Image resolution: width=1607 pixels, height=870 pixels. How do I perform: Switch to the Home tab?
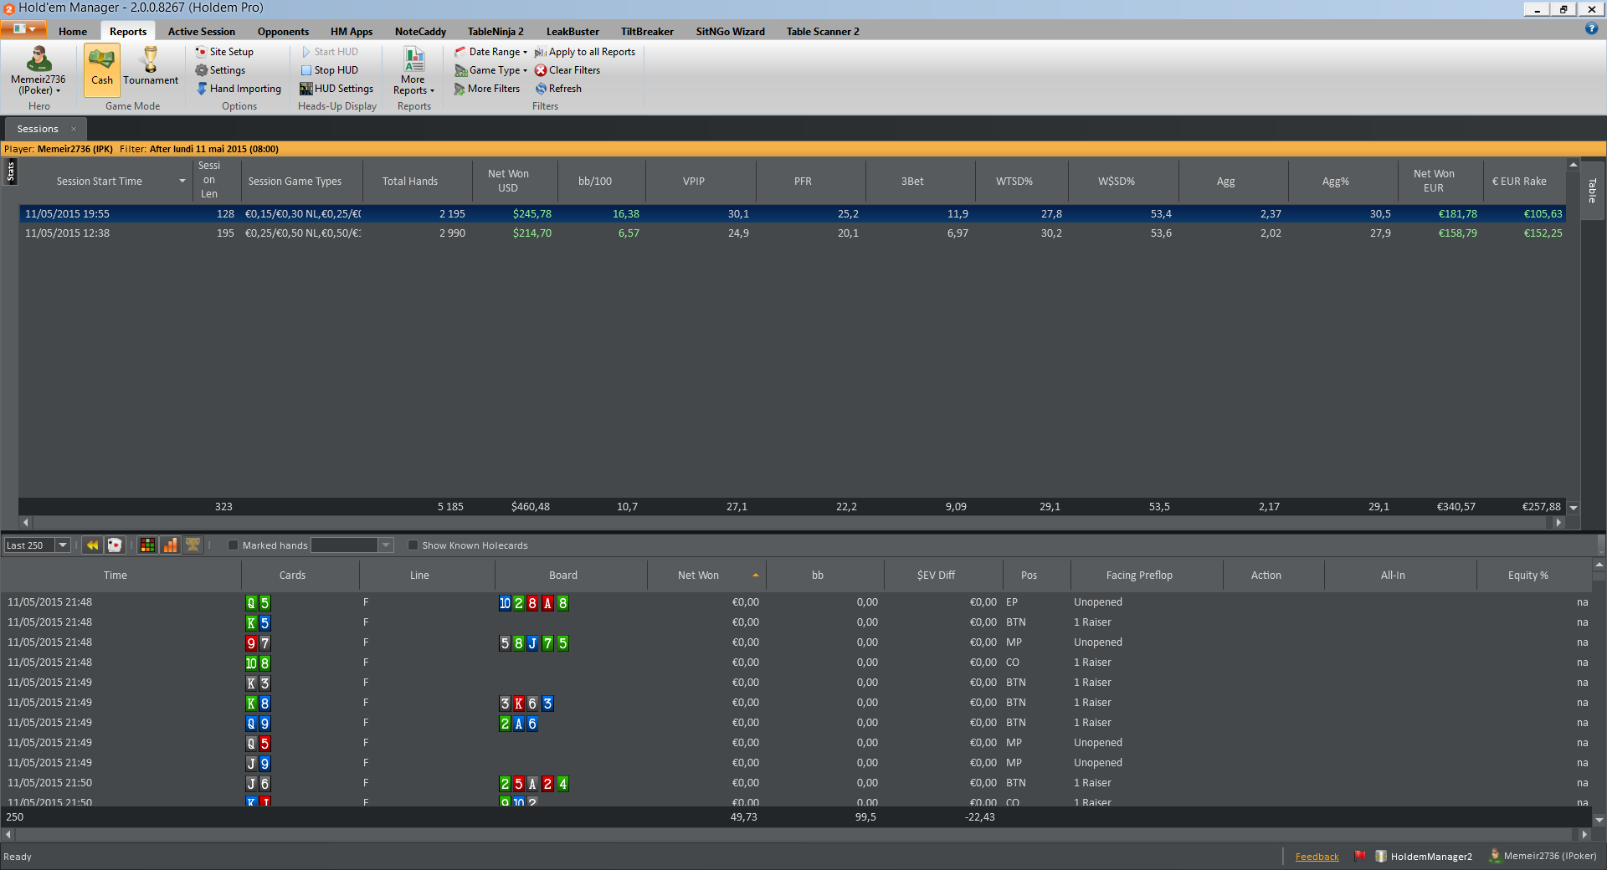pyautogui.click(x=73, y=32)
